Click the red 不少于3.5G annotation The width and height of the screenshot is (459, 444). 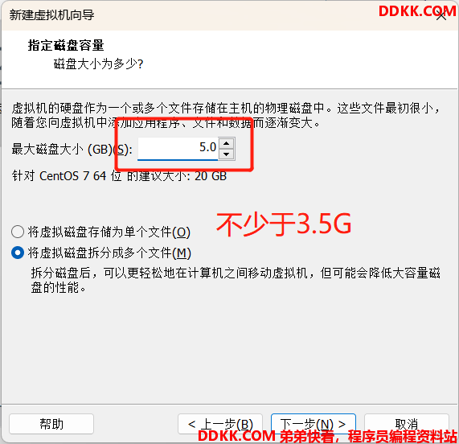(x=284, y=224)
